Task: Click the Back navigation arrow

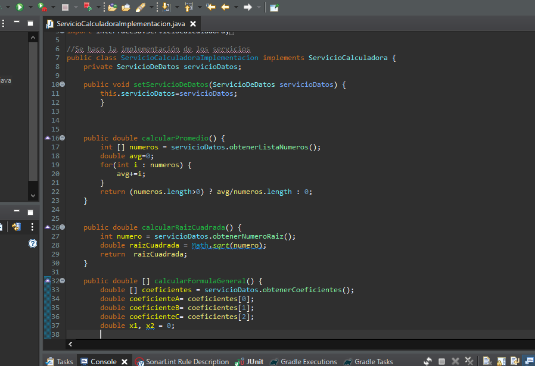Action: point(225,7)
